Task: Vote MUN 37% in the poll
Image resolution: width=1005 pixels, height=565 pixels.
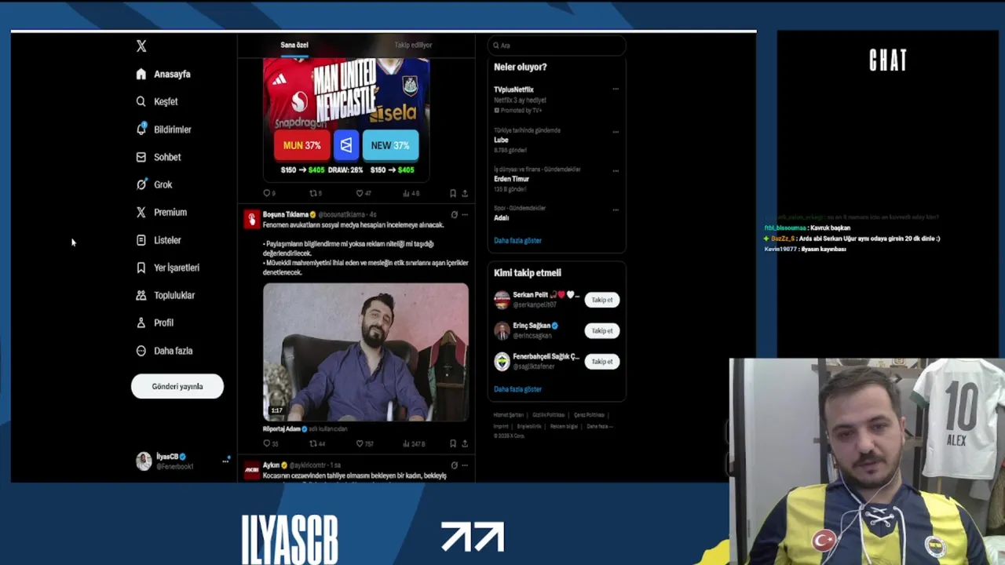Action: coord(301,145)
